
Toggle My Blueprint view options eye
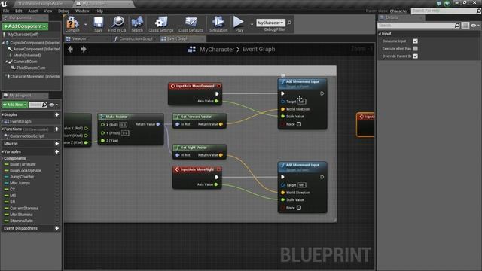pyautogui.click(x=53, y=105)
